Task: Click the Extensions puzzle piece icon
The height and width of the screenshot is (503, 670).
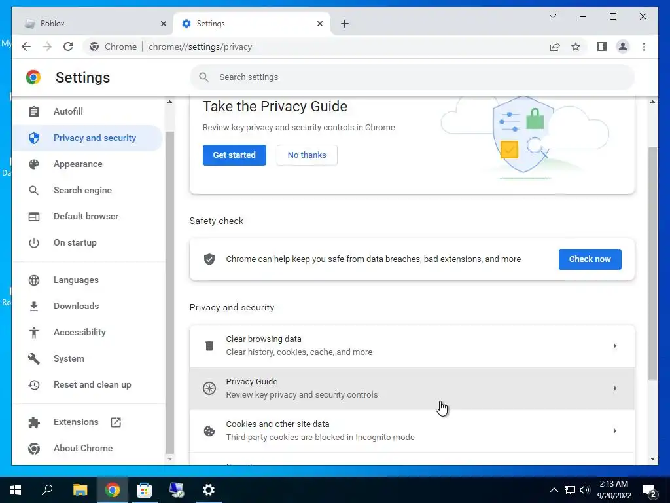Action: (x=34, y=422)
